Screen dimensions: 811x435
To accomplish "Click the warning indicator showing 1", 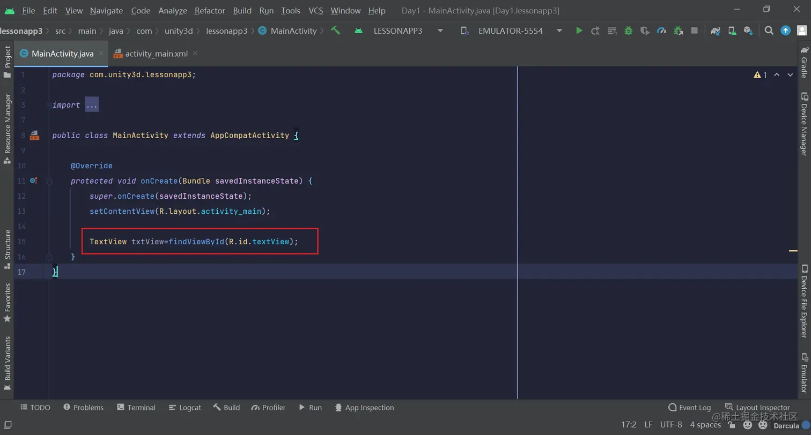I will click(760, 75).
